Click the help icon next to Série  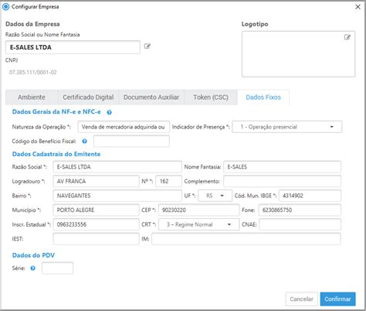point(32,268)
